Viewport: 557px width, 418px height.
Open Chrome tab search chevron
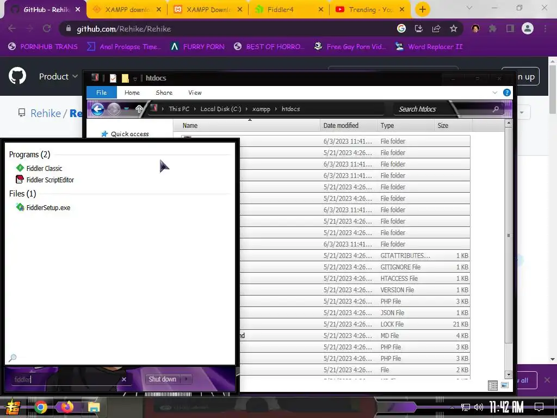tap(469, 8)
